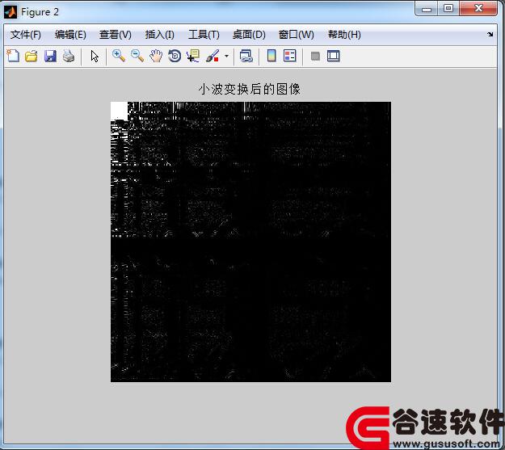Click the MATLAB logo in the title bar

coord(11,12)
